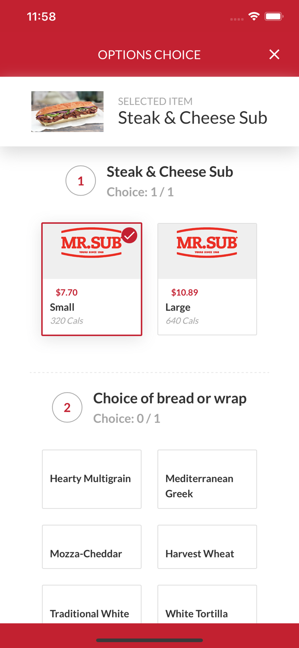This screenshot has height=648, width=299.
Task: Tap the OPTIONS CHOICE header title
Action: tap(149, 54)
